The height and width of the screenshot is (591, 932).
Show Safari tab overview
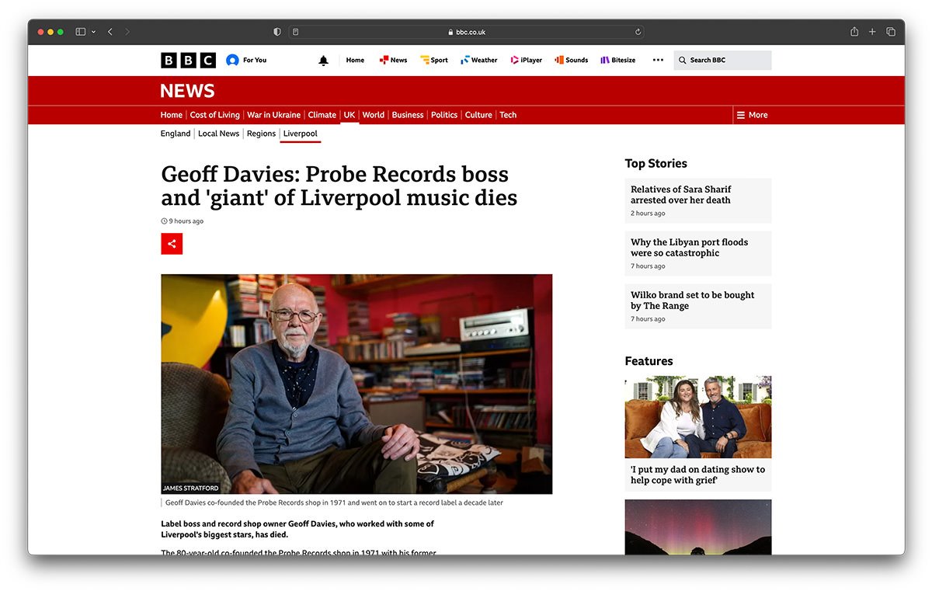pos(891,32)
